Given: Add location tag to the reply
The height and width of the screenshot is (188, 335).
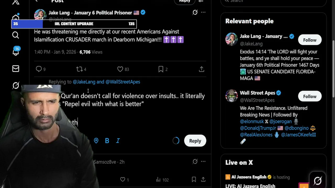Looking at the screenshot, I should tap(96, 141).
